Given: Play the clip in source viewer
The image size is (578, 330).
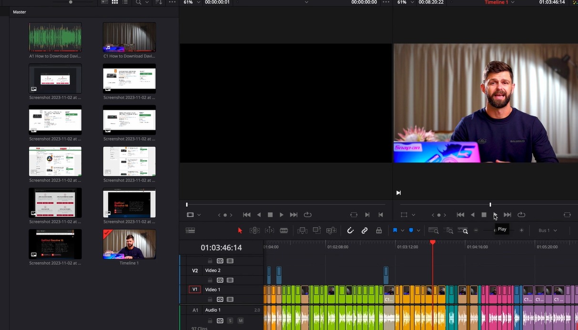Looking at the screenshot, I should pyautogui.click(x=282, y=215).
